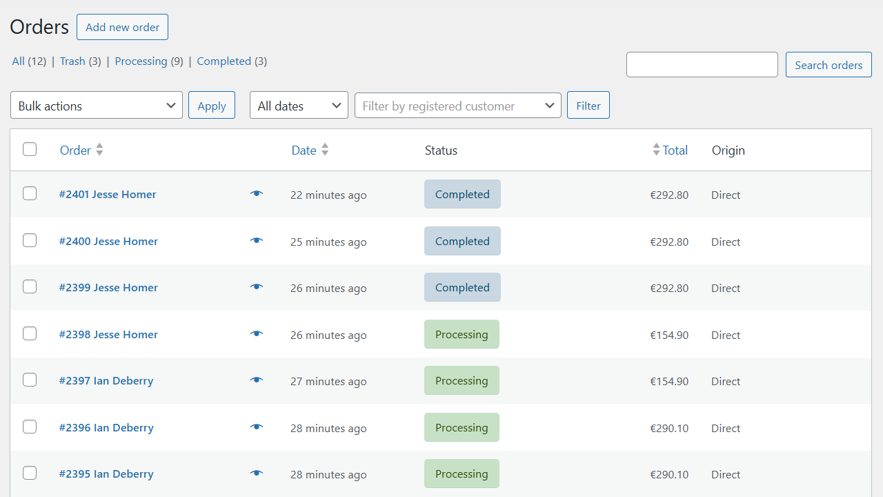Click the Filter button
Viewport: 883px width, 497px height.
588,105
